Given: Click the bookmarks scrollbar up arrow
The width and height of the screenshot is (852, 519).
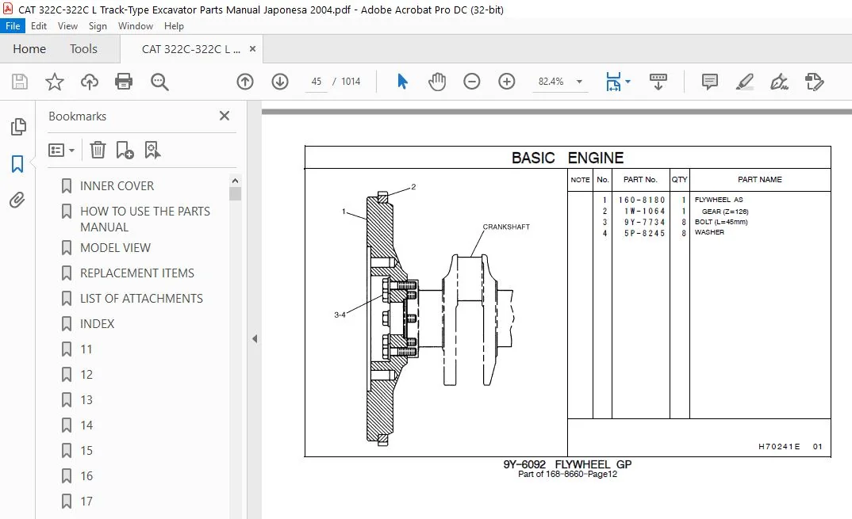Looking at the screenshot, I should click(235, 180).
